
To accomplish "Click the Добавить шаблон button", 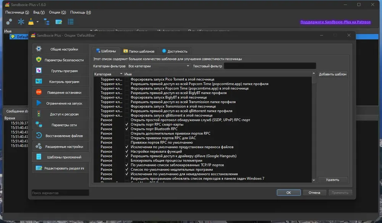I will tap(333, 74).
